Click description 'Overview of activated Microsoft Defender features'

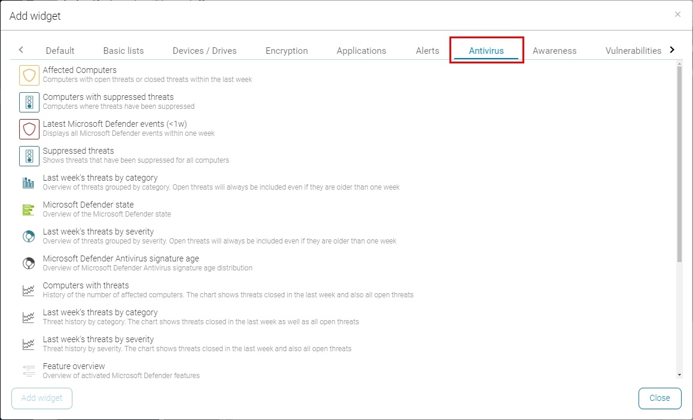(121, 376)
